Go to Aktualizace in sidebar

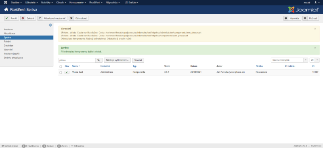[9, 34]
